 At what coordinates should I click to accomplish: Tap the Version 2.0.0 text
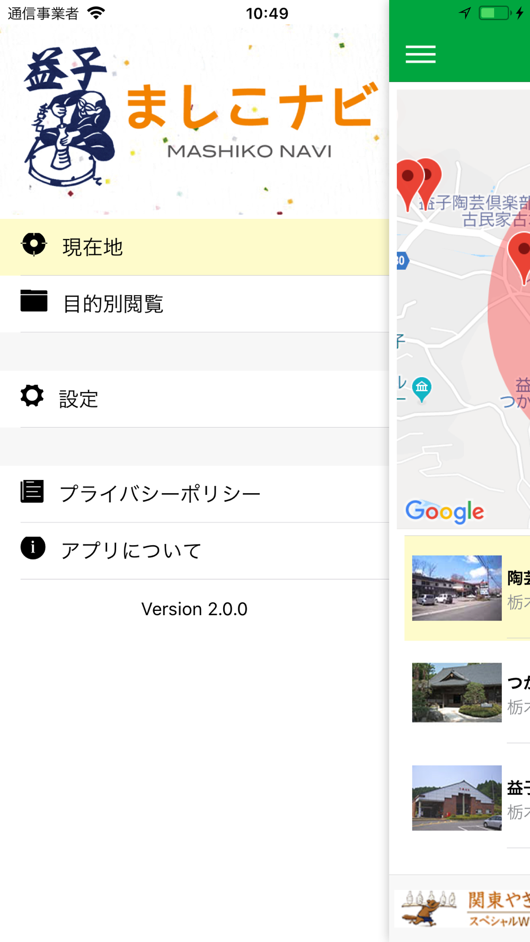click(194, 609)
